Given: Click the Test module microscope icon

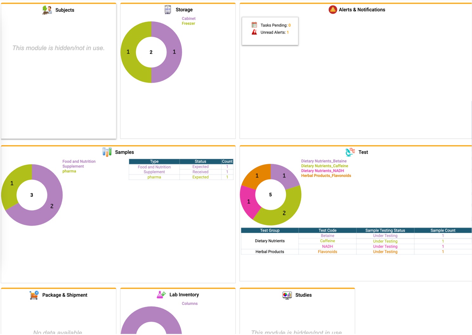Looking at the screenshot, I should tap(350, 152).
